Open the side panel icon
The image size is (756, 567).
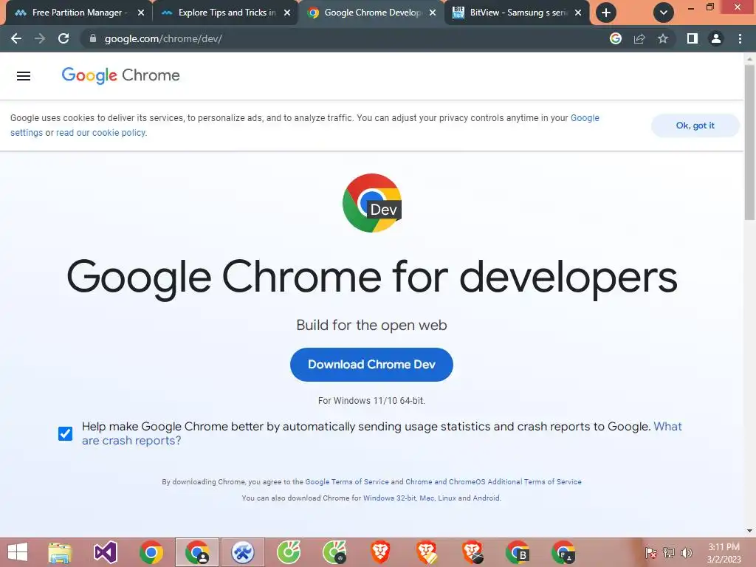(x=693, y=38)
